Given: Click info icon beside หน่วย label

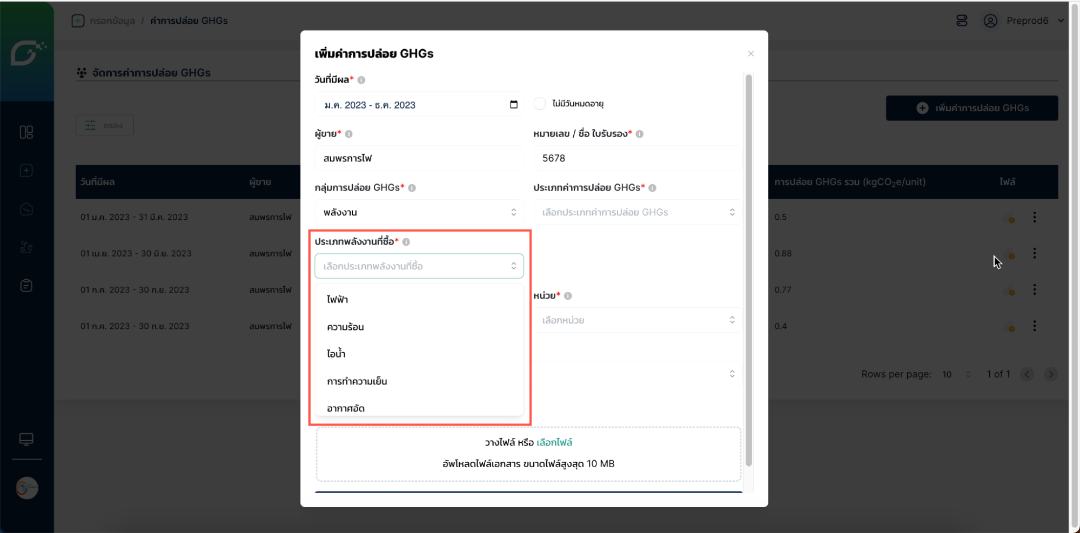Looking at the screenshot, I should (568, 296).
